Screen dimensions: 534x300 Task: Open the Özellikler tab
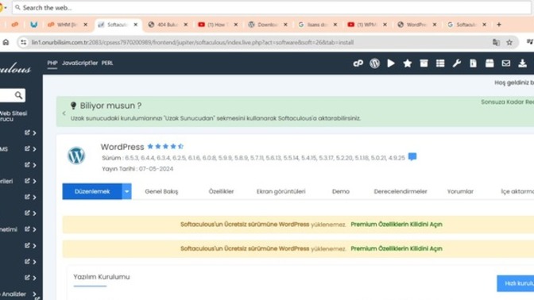[222, 191]
